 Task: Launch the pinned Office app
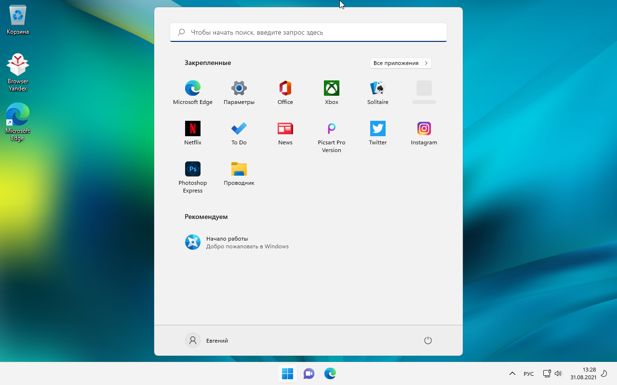tap(285, 93)
